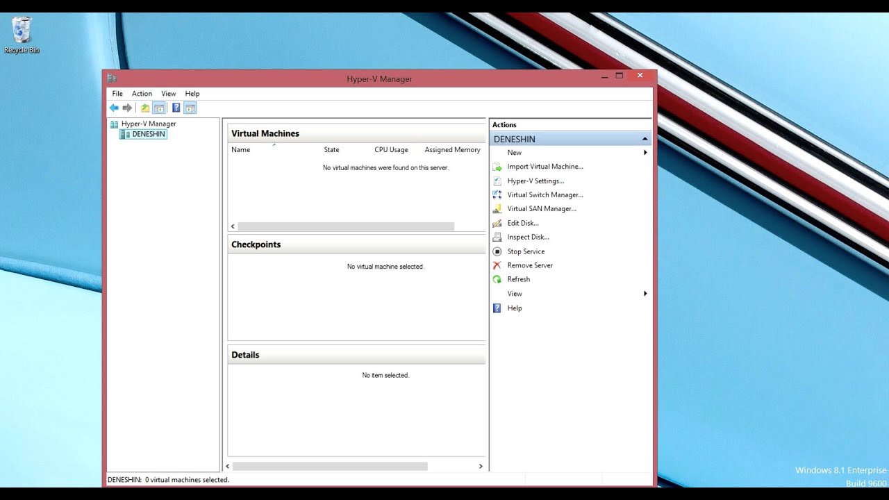The width and height of the screenshot is (889, 500).
Task: Click the Hyper-V Settings icon
Action: coord(497,181)
